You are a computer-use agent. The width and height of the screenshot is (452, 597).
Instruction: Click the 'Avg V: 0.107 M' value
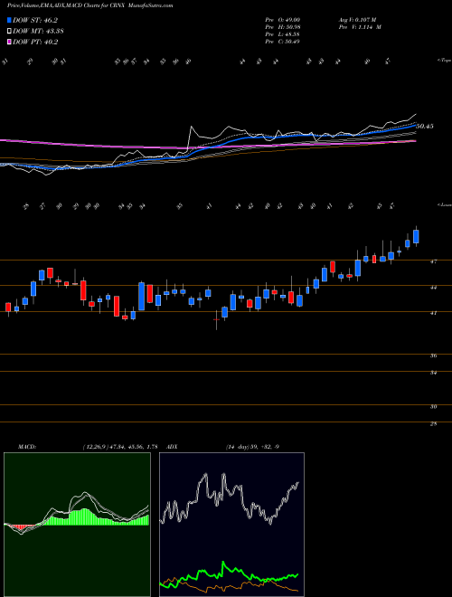[360, 19]
